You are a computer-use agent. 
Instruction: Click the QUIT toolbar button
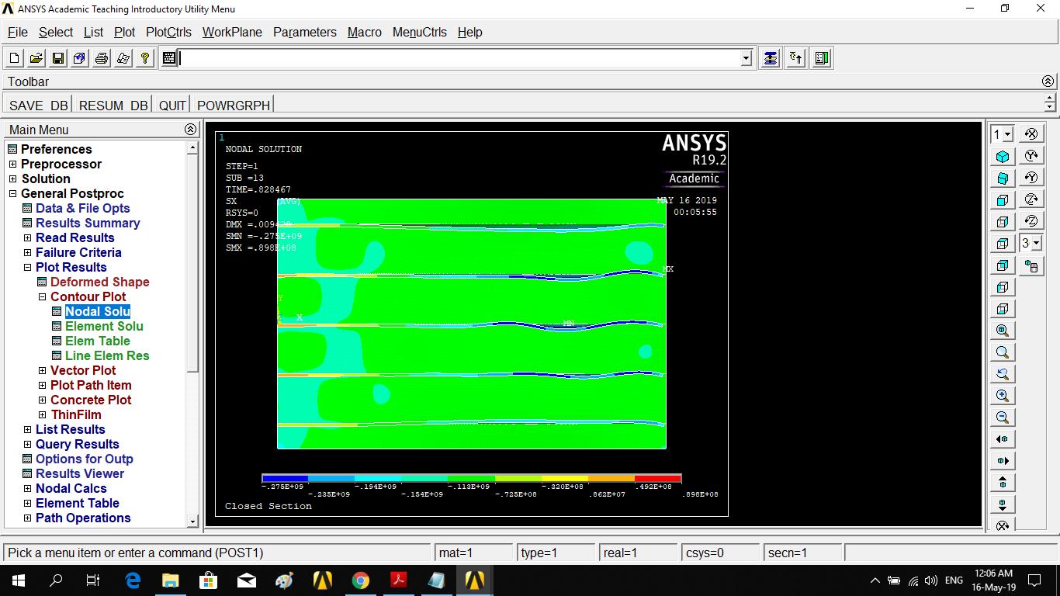click(172, 105)
